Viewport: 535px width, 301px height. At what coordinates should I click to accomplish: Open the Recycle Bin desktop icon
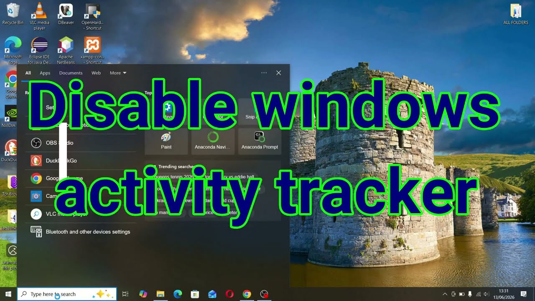(x=13, y=14)
